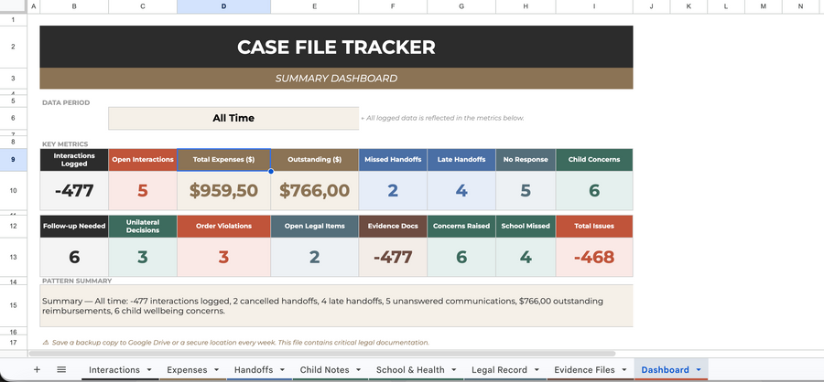Click the 'Total Issues' header cell
Viewport: 824px width, 382px height.
click(594, 226)
